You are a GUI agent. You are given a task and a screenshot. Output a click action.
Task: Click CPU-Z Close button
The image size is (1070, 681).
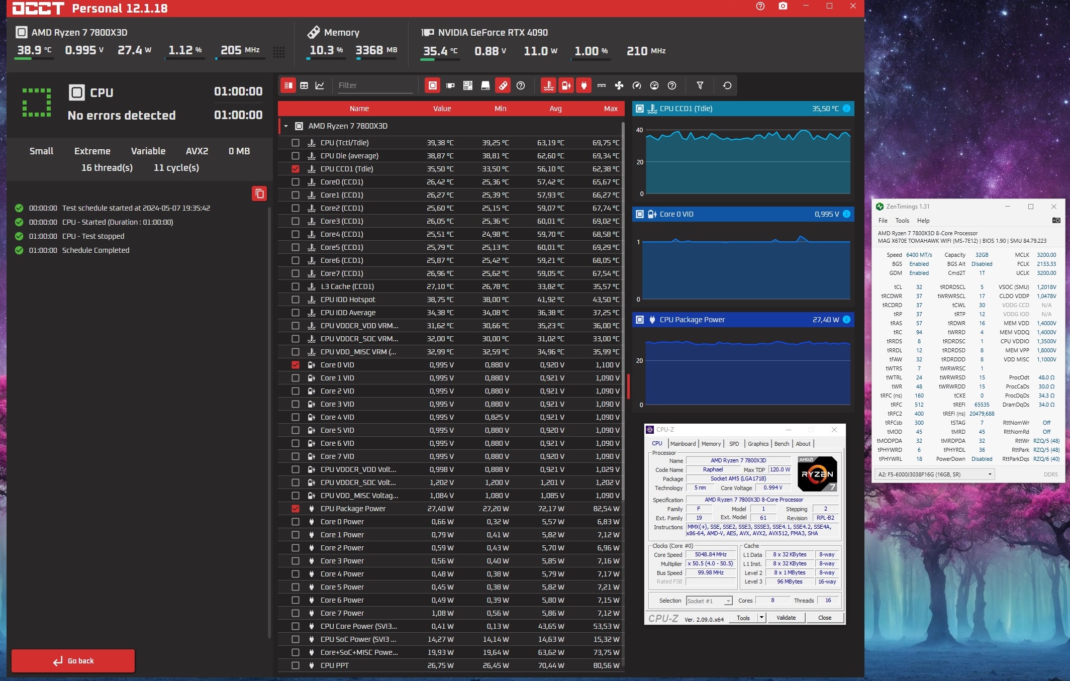825,618
